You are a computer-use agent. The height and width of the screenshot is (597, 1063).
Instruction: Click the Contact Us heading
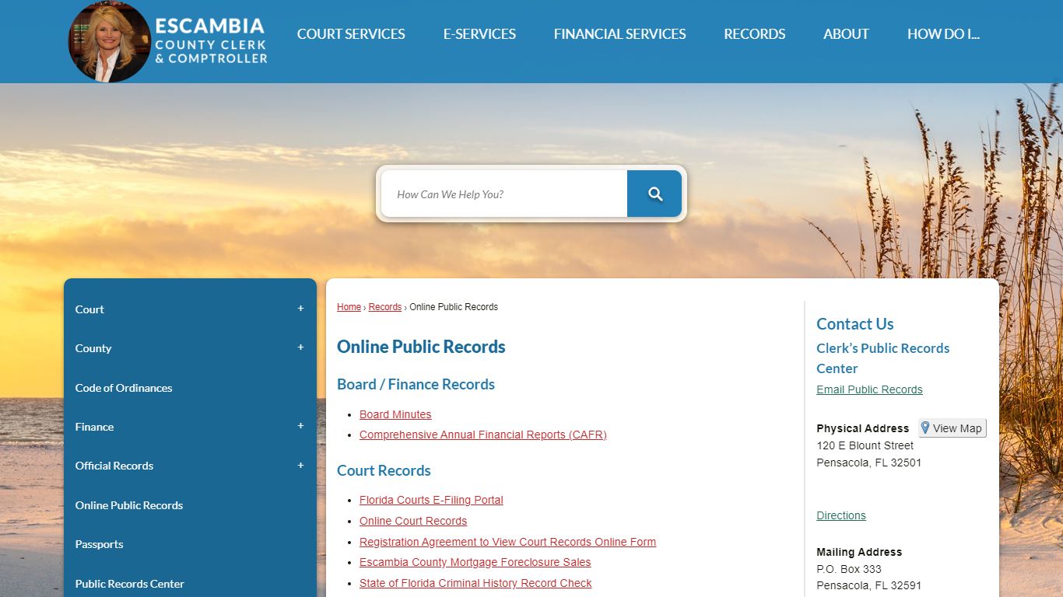855,324
